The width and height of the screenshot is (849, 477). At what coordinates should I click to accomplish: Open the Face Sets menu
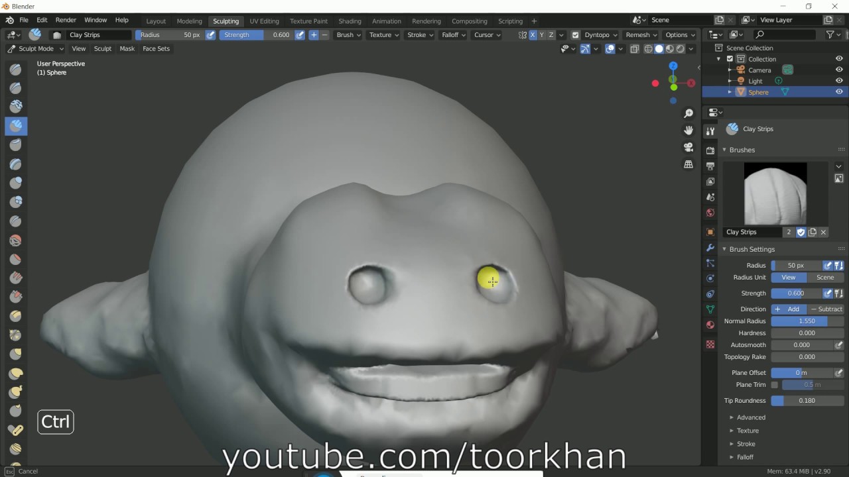point(156,48)
